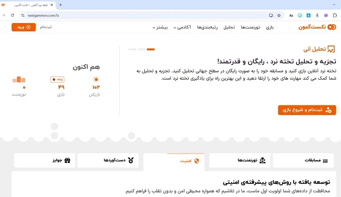Viewport: 341px width, 197px height.
Task: Click the نکست‌گمون logo icon
Action: pyautogui.click(x=332, y=27)
